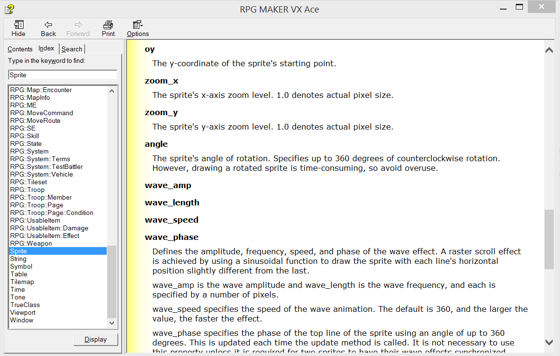Click the wave_speed property heading
Viewport: 560px width, 356px height.
(172, 220)
